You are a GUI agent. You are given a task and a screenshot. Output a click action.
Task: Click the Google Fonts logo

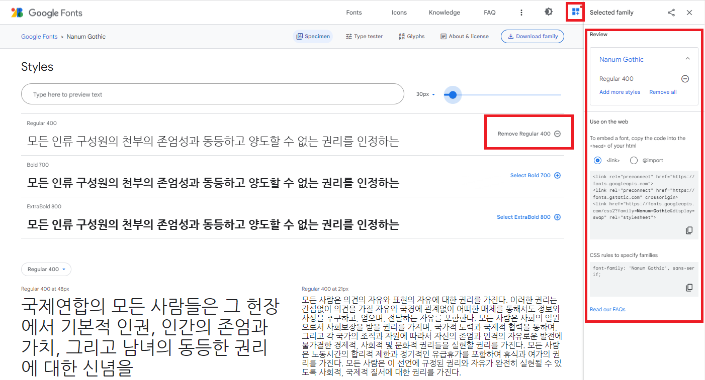(x=47, y=13)
